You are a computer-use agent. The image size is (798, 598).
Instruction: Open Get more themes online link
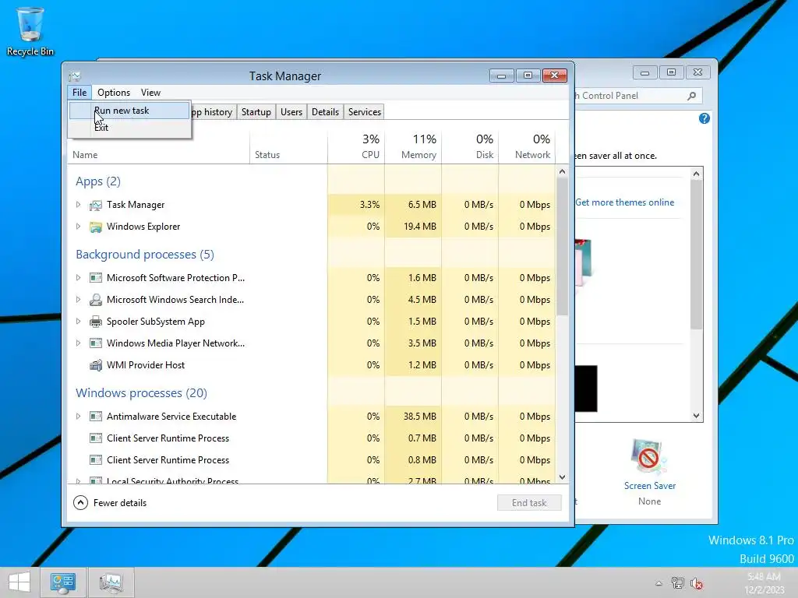624,202
